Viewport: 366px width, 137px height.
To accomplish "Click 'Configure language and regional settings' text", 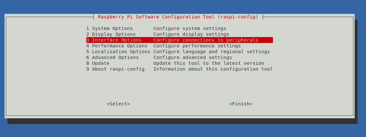I will [211, 52].
